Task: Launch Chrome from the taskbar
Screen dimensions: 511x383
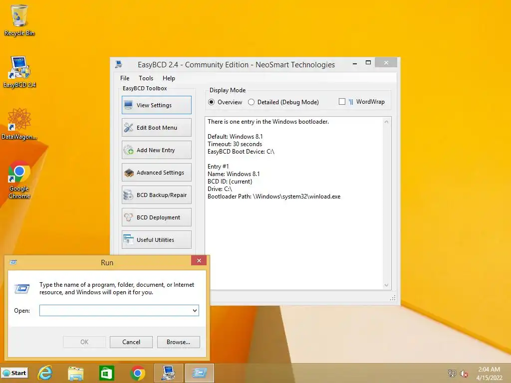Action: tap(138, 373)
